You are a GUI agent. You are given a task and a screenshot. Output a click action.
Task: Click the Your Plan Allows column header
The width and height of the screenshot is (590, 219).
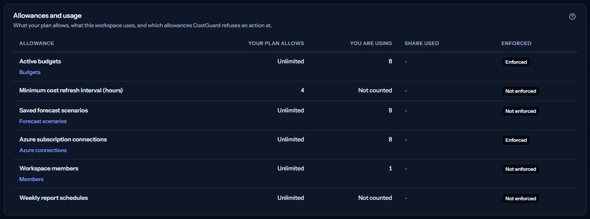276,43
